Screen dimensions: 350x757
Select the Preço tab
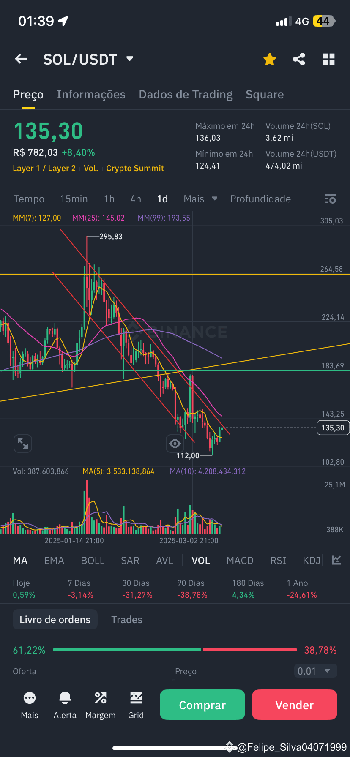pyautogui.click(x=28, y=94)
